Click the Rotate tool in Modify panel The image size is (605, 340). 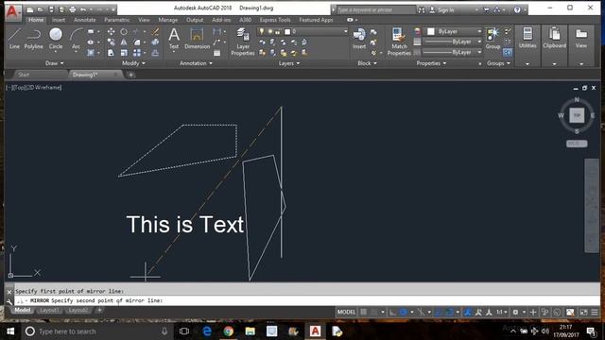[x=124, y=31]
